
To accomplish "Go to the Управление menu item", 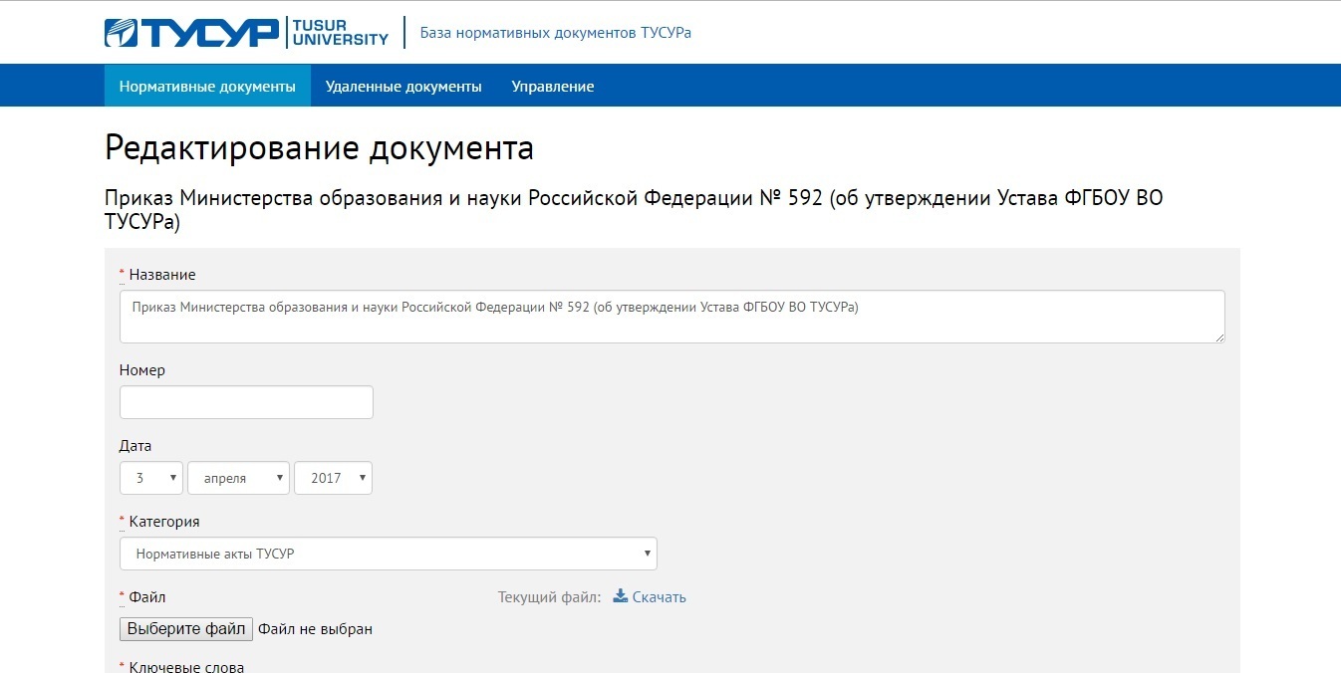I will point(552,87).
